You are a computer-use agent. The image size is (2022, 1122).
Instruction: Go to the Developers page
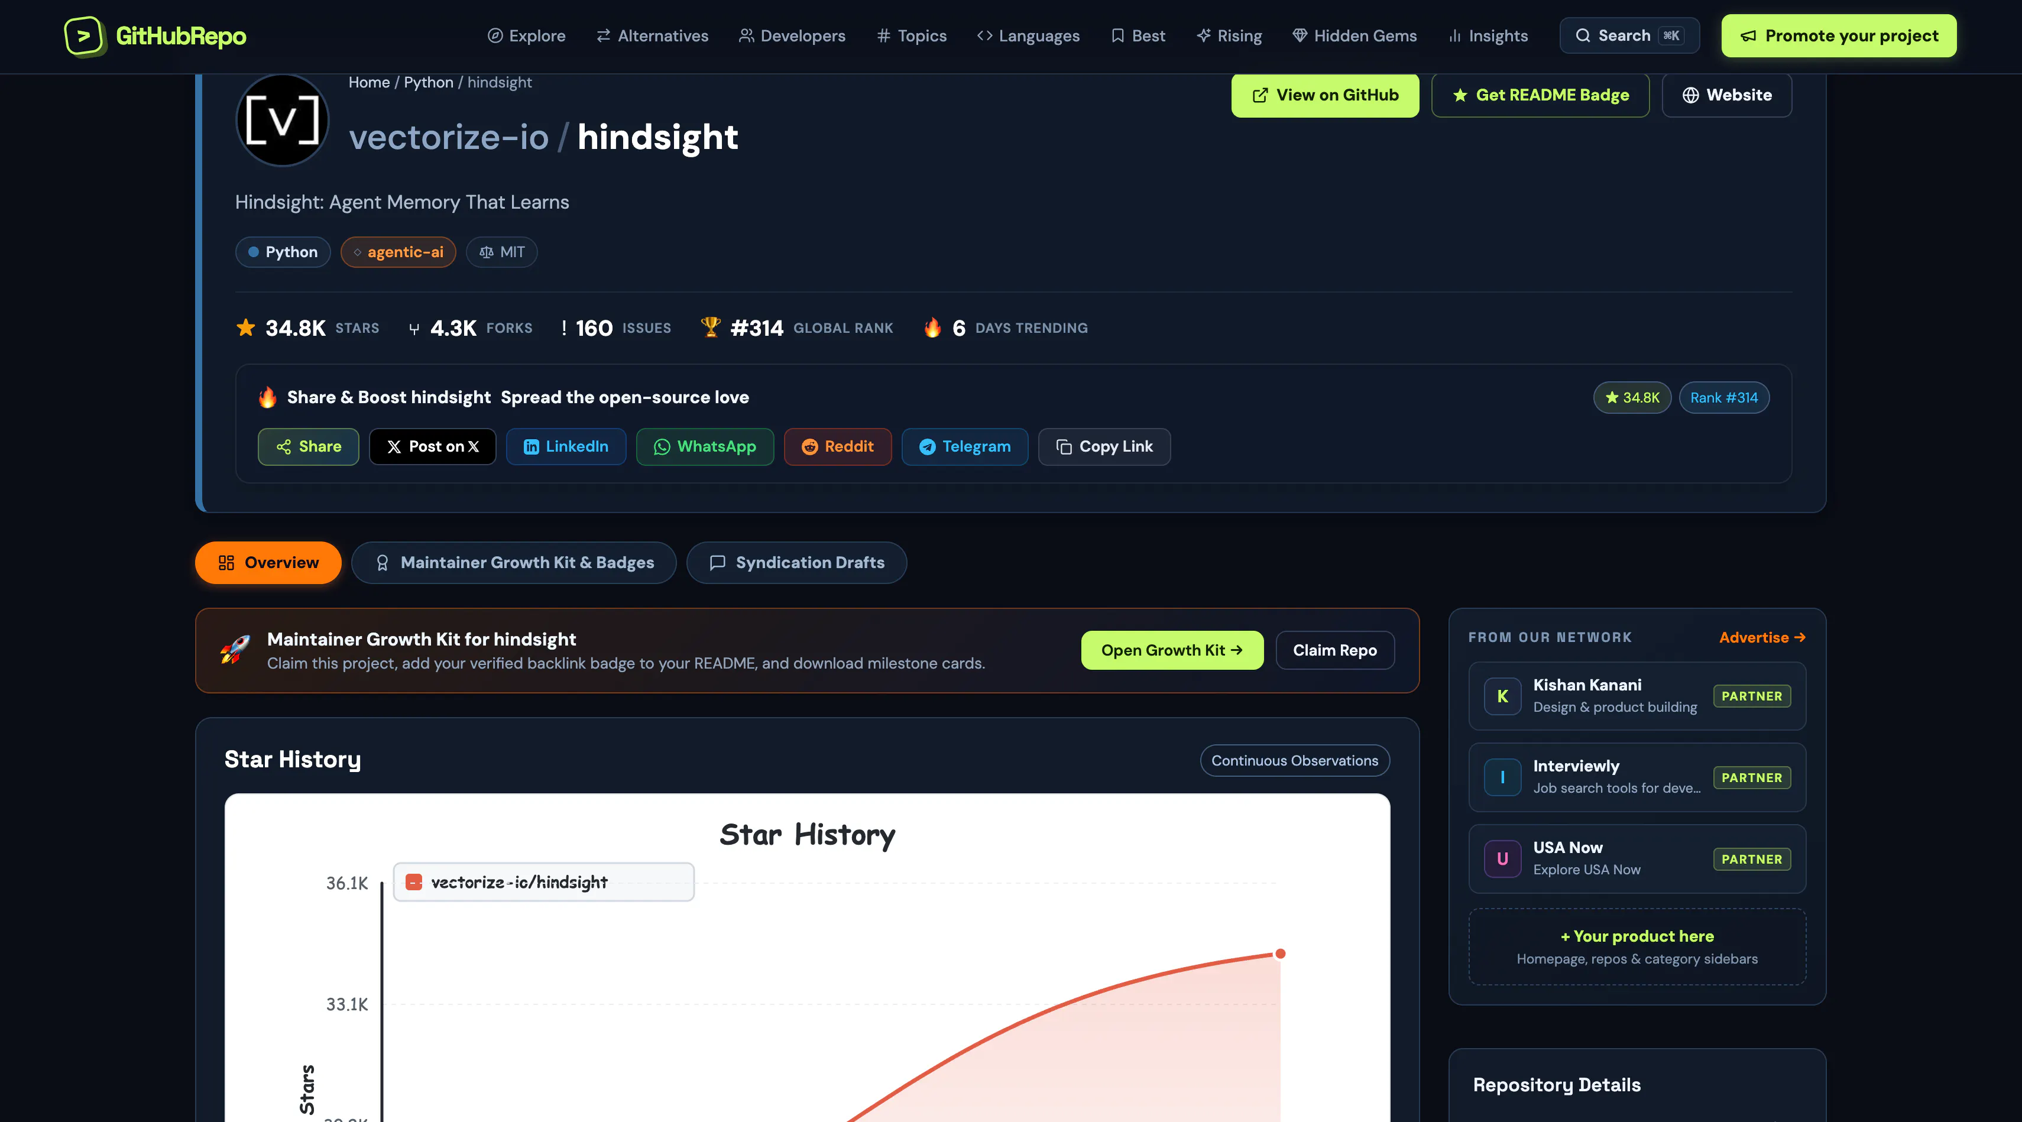pyautogui.click(x=792, y=36)
